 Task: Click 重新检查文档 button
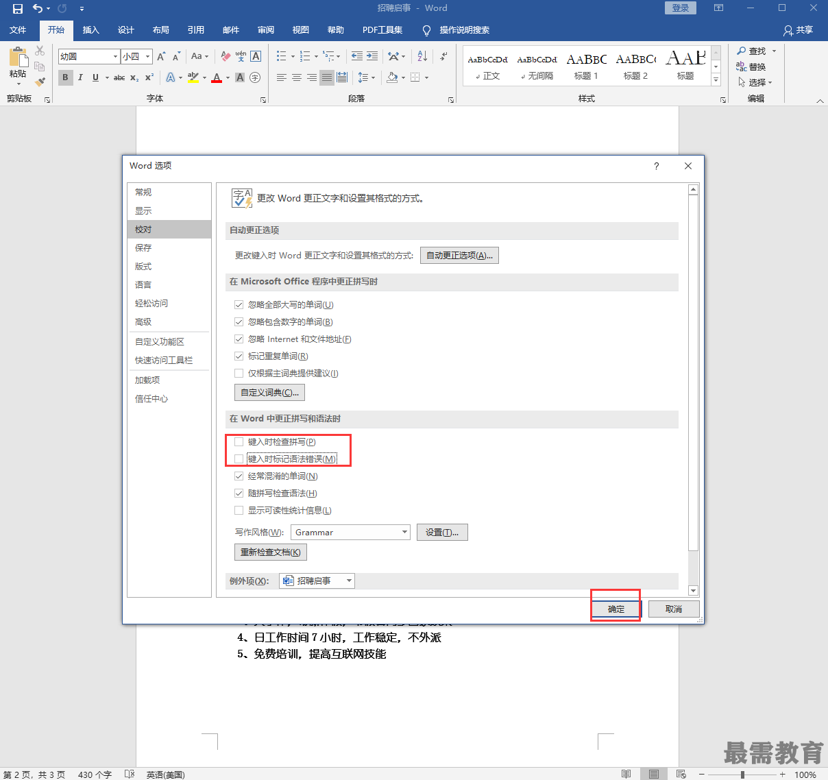tap(270, 552)
